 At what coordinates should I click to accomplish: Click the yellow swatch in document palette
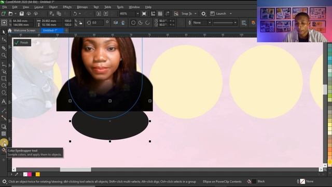click(x=38, y=175)
